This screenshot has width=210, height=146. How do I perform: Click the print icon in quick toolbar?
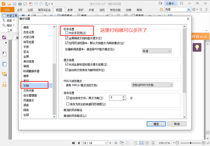click(20, 4)
